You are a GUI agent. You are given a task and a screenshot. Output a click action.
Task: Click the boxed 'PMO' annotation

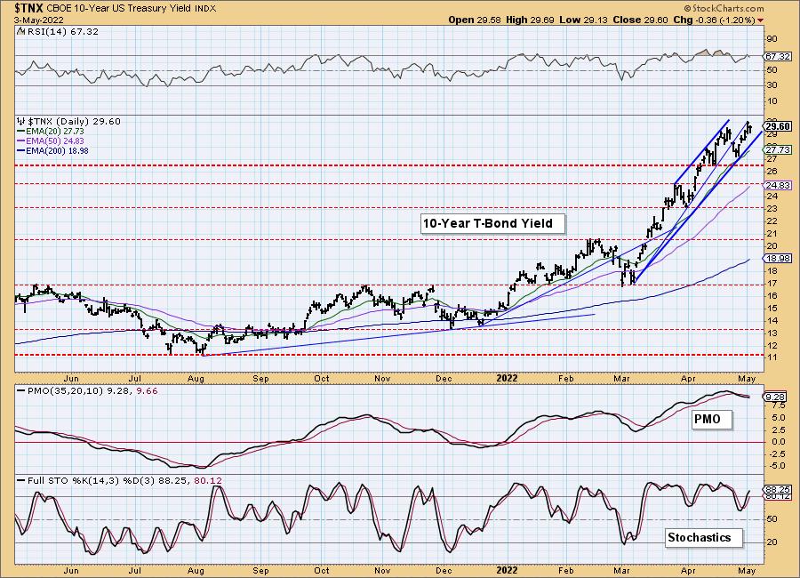(x=712, y=419)
